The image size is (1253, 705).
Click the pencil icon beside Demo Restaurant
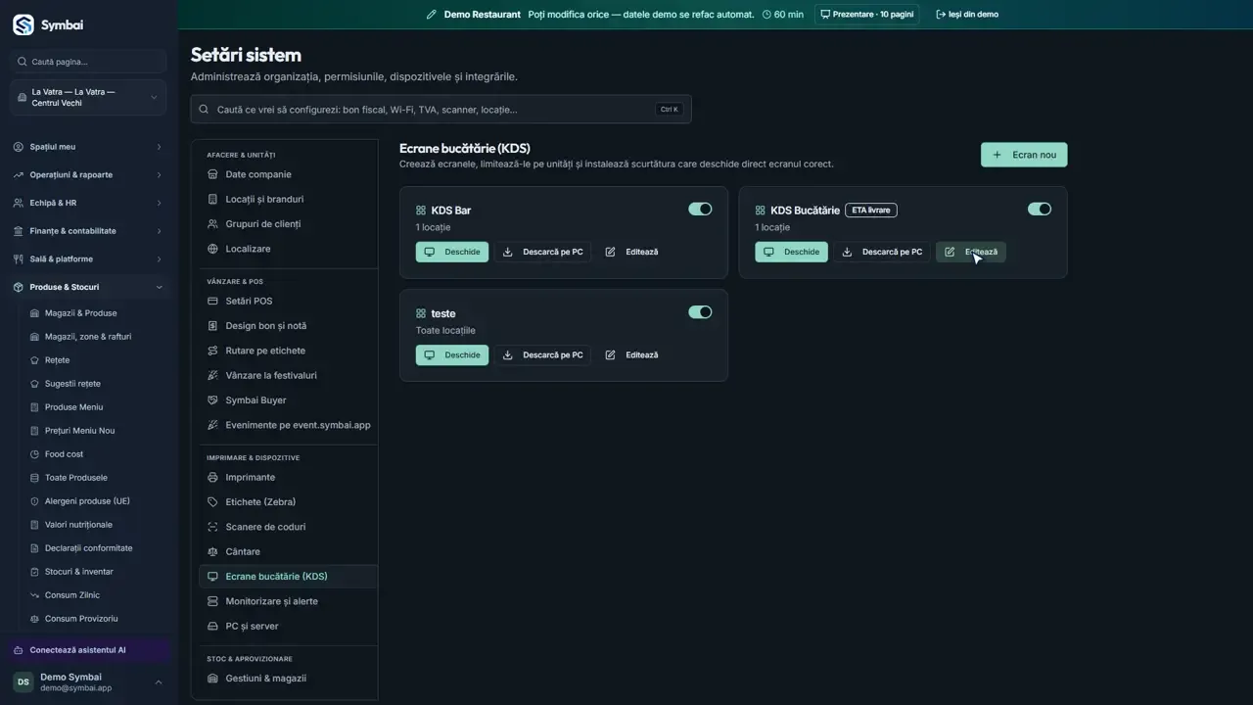click(431, 15)
